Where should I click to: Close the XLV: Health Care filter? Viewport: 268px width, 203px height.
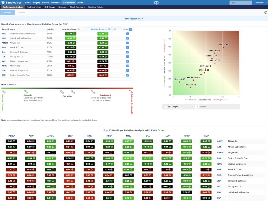pyautogui.click(x=142, y=19)
